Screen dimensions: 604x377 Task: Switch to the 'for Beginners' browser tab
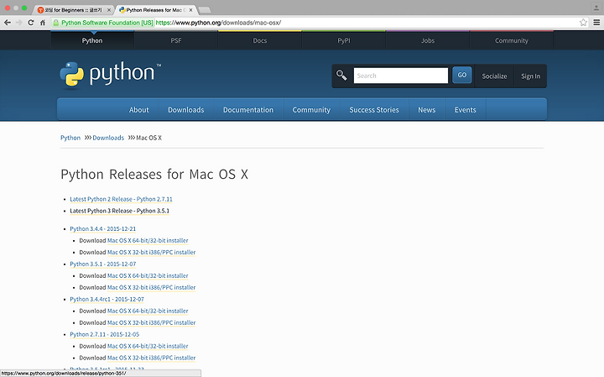[73, 10]
